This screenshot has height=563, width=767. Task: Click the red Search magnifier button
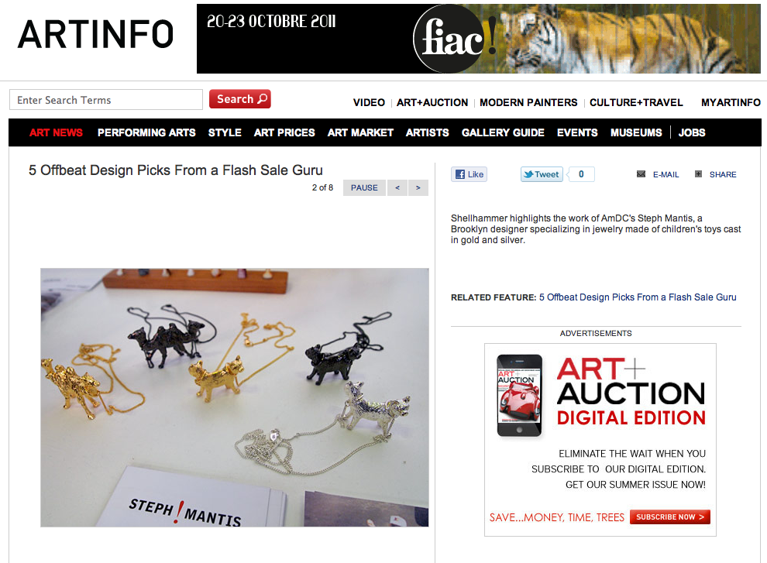tap(239, 99)
